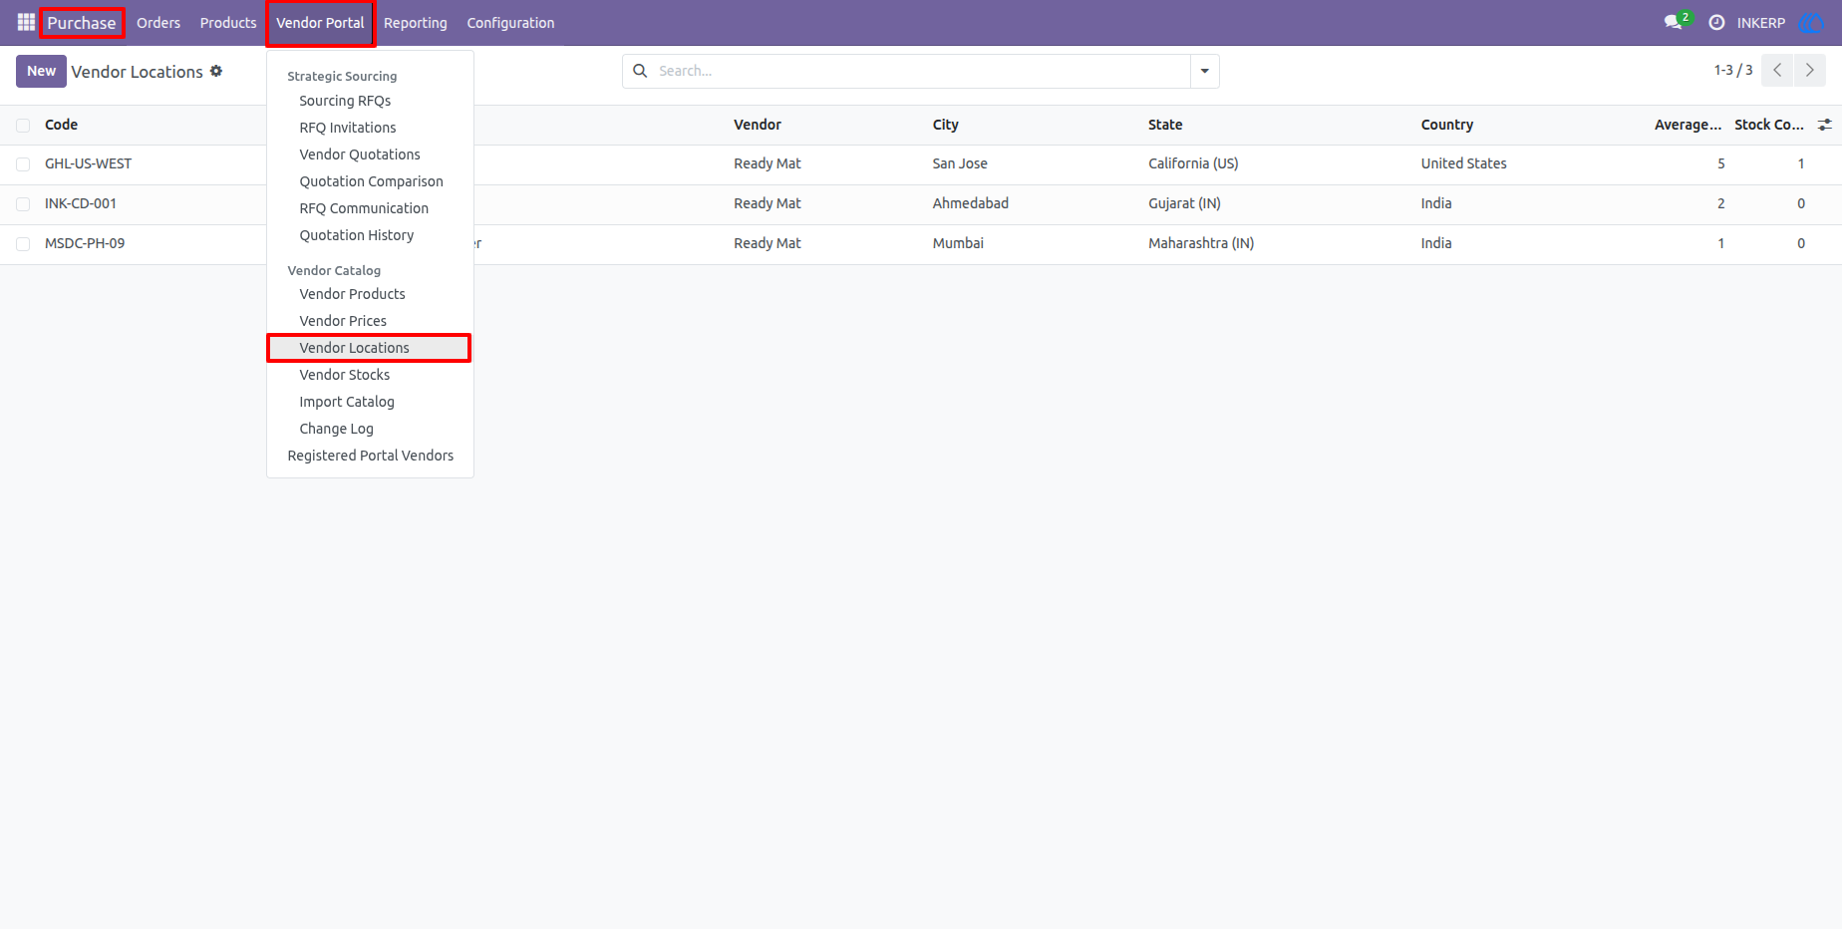This screenshot has height=929, width=1842.
Task: Open the Products menu
Action: pos(228,23)
